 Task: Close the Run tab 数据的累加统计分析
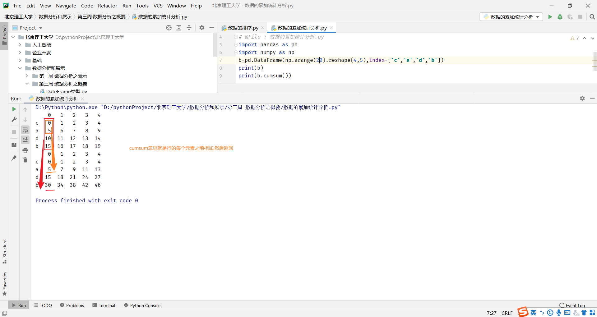pyautogui.click(x=82, y=99)
